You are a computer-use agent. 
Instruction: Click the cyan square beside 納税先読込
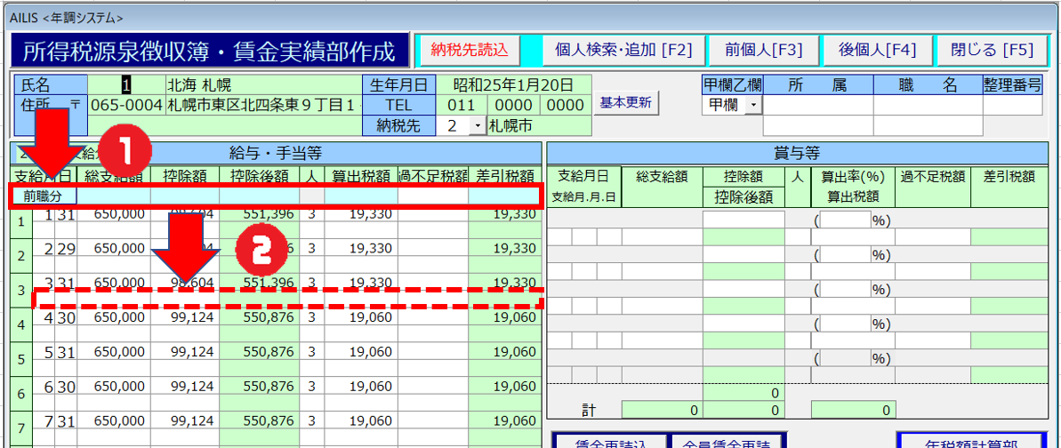coord(530,50)
